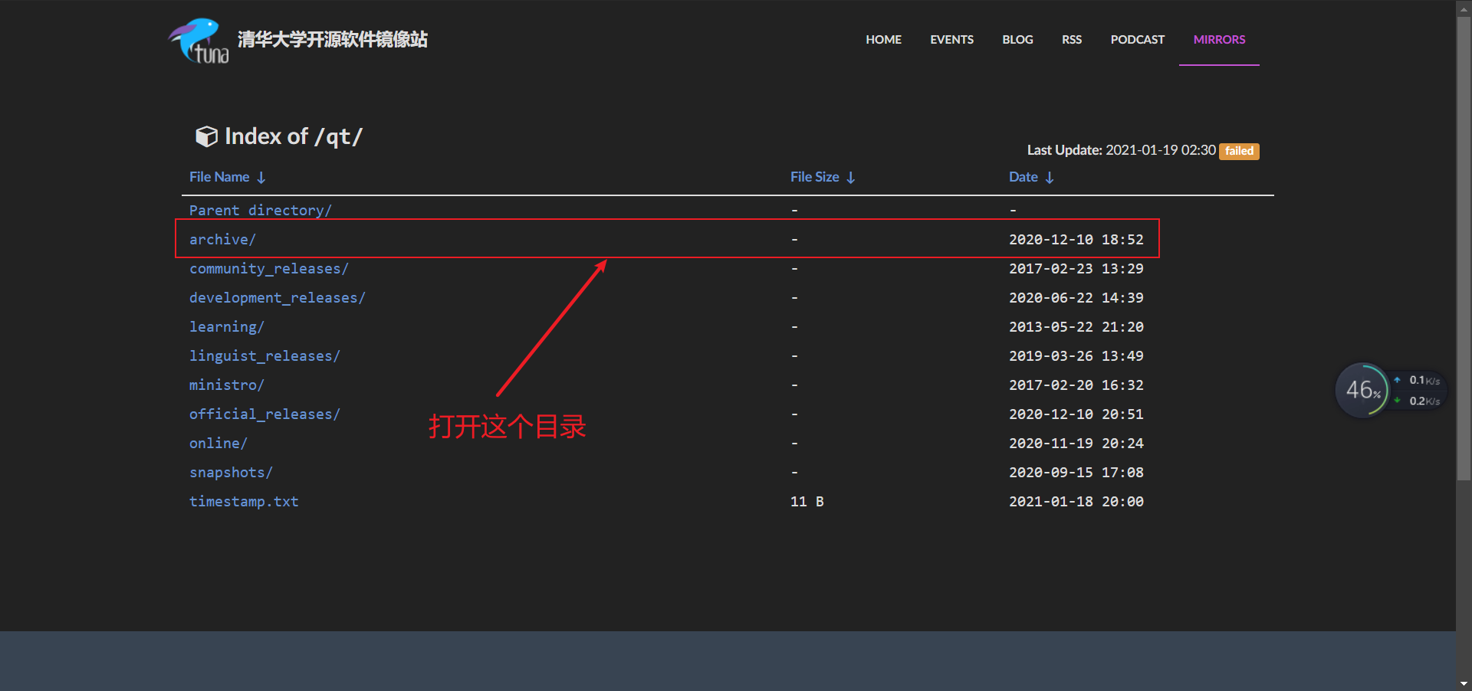1472x691 pixels.
Task: Click the package icon beside "Index of /qt/"
Action: pyautogui.click(x=206, y=136)
